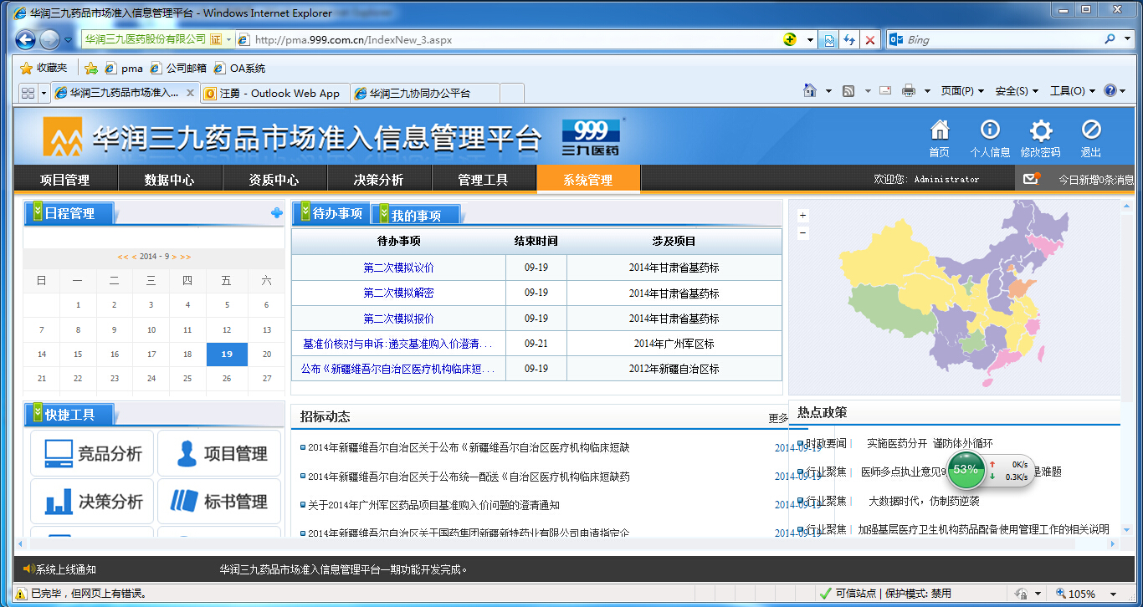Open the message envelope icon

coord(1030,179)
